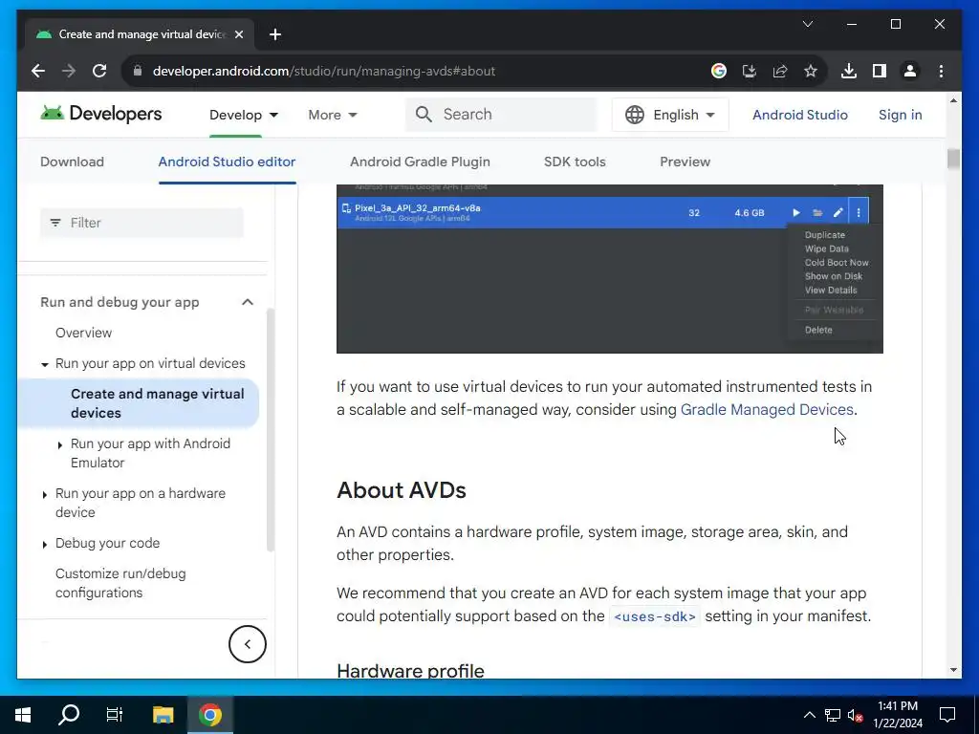Open File Explorer from the taskbar
The image size is (979, 734).
coord(163,715)
